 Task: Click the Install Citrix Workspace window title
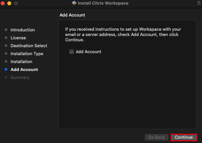pos(103,3)
